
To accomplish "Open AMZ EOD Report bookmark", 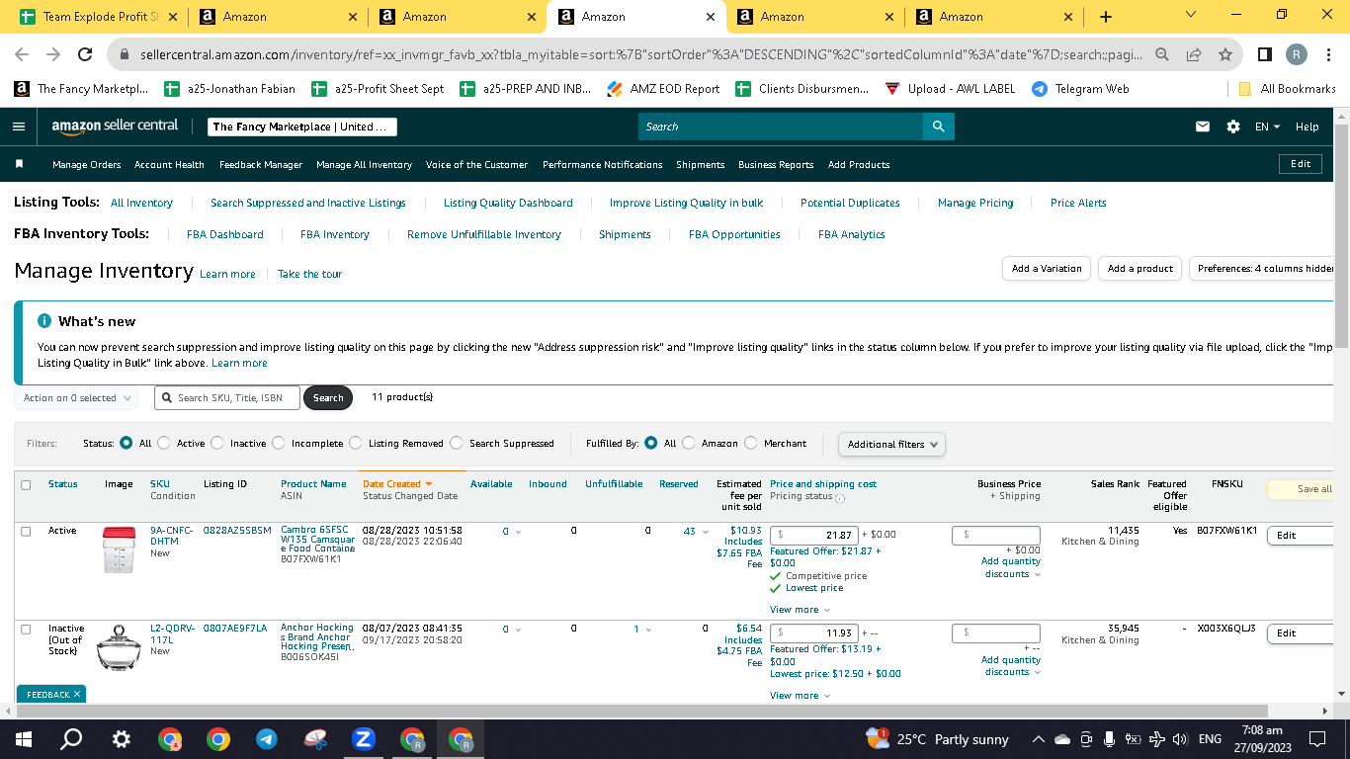I will [663, 89].
